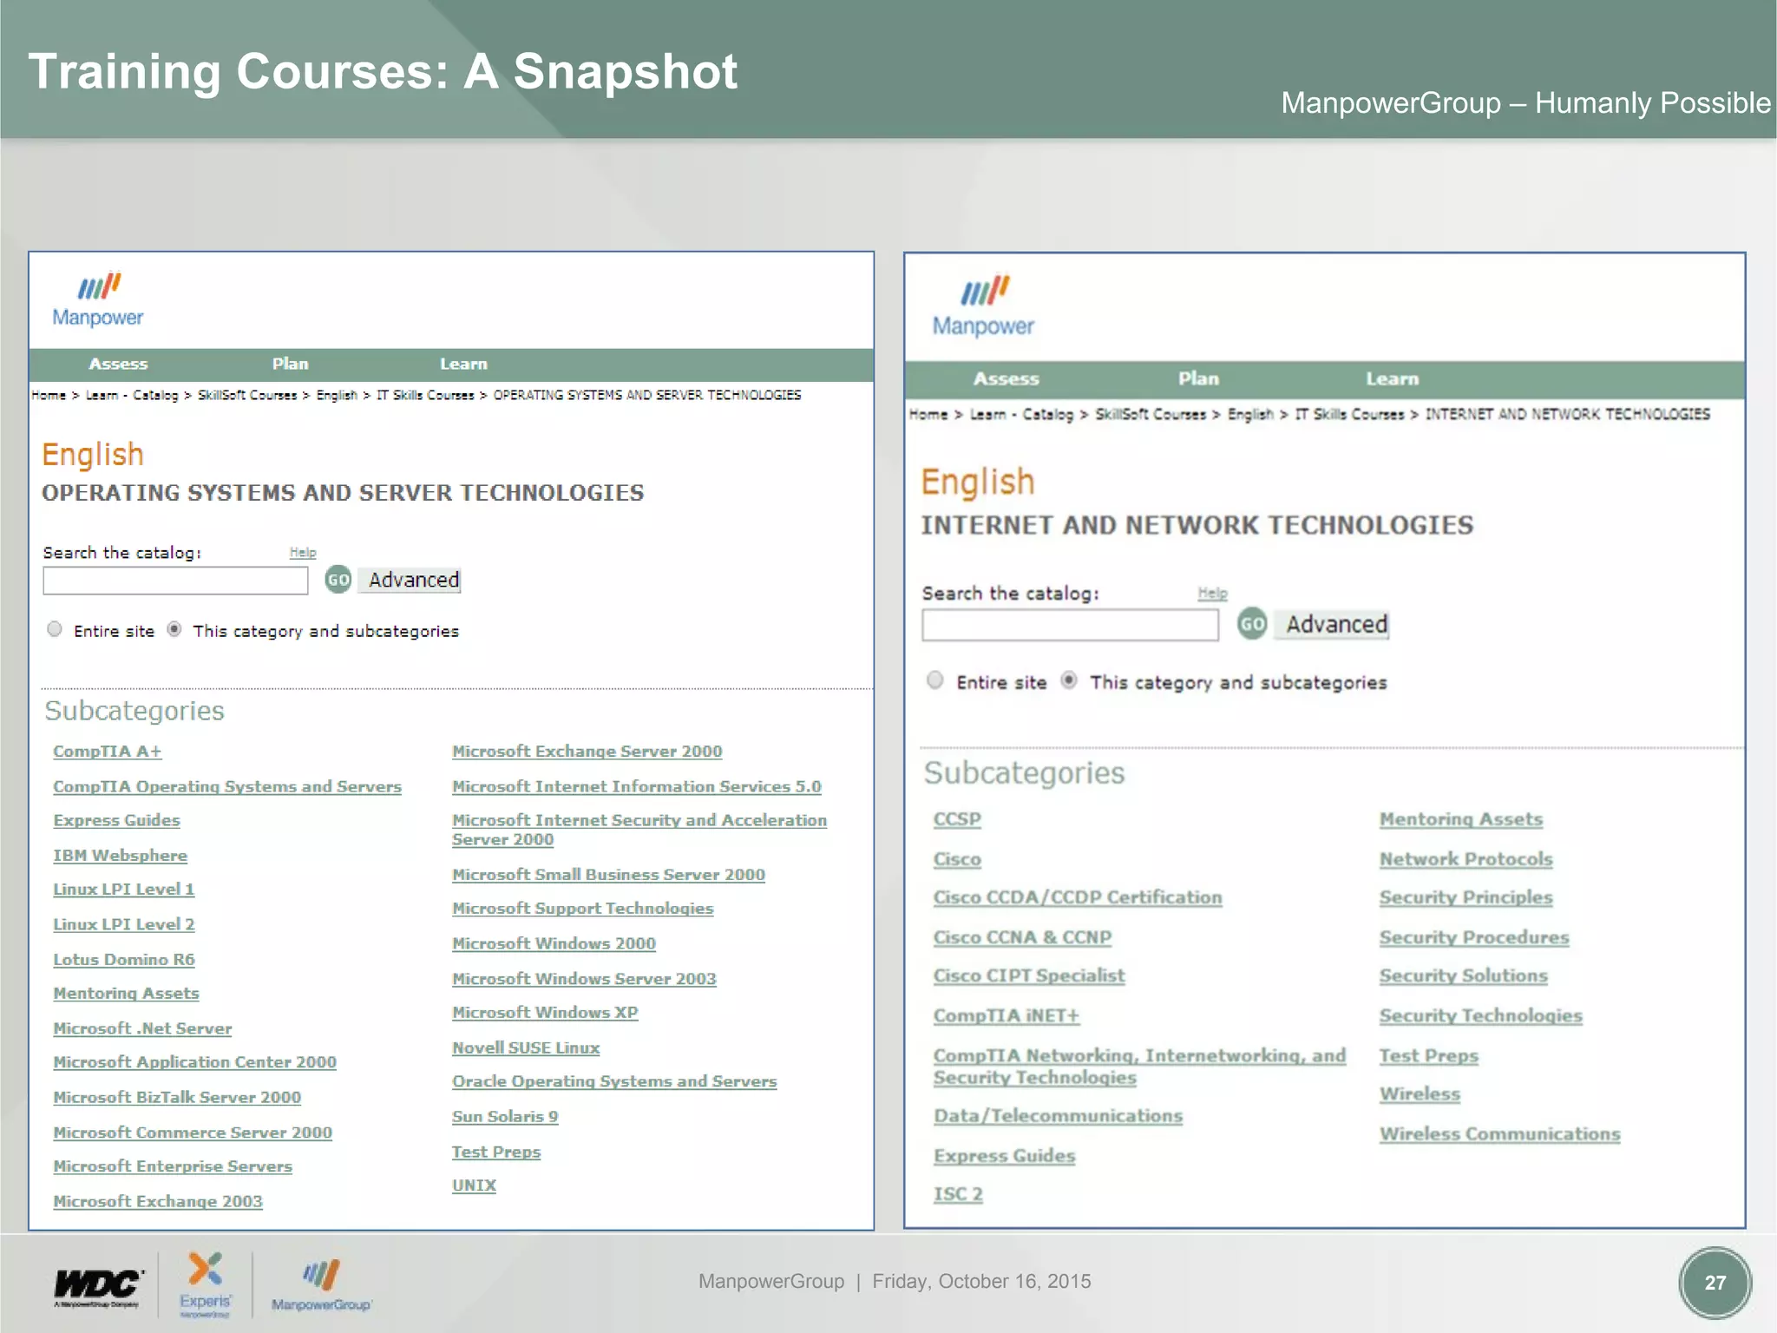Select Entire site radio in the left panel
The width and height of the screenshot is (1777, 1333).
(x=55, y=629)
